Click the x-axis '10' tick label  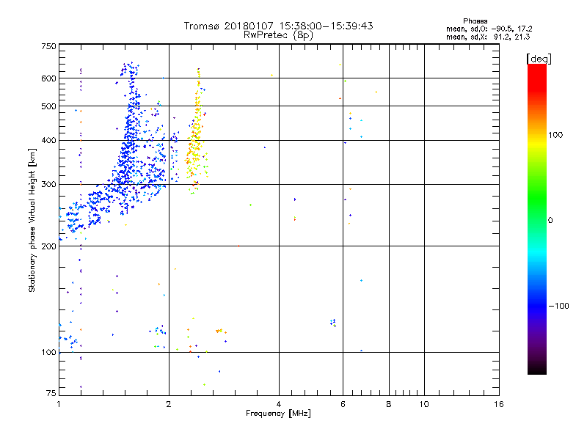click(424, 404)
